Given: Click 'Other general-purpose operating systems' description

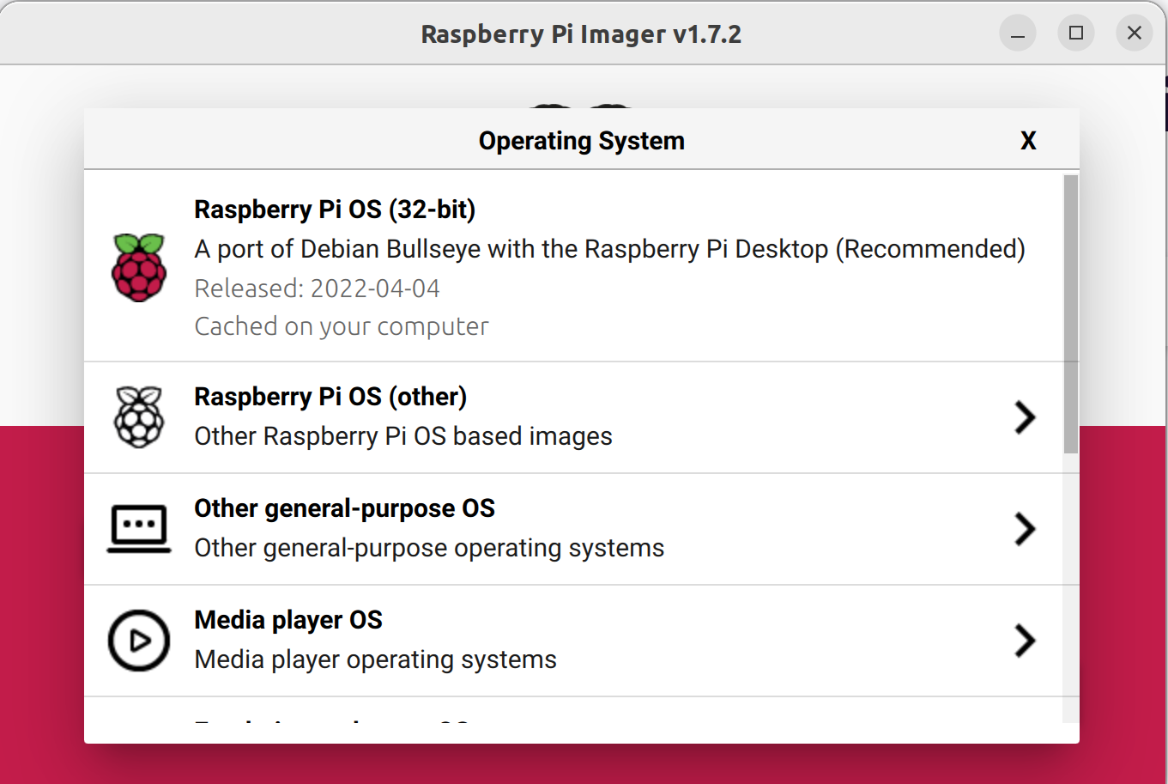Looking at the screenshot, I should pos(429,548).
